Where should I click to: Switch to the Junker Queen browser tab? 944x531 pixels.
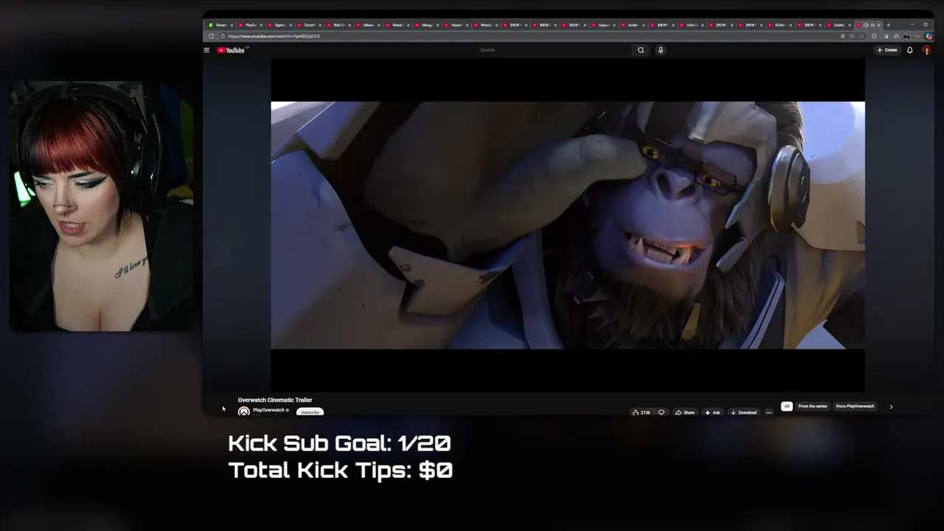pos(633,25)
